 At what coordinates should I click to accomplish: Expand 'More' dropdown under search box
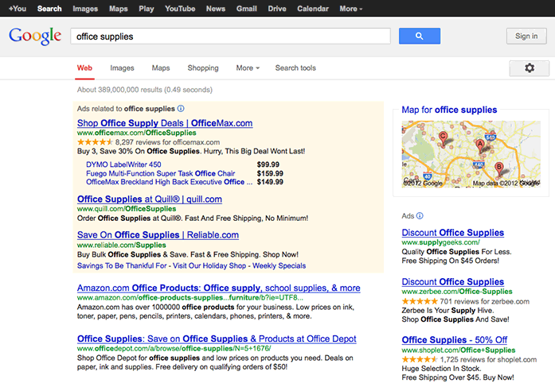tap(248, 68)
